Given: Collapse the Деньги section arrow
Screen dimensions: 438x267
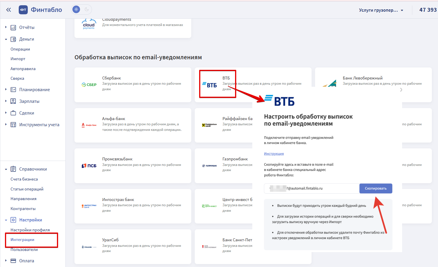Looking at the screenshot, I should (6, 39).
